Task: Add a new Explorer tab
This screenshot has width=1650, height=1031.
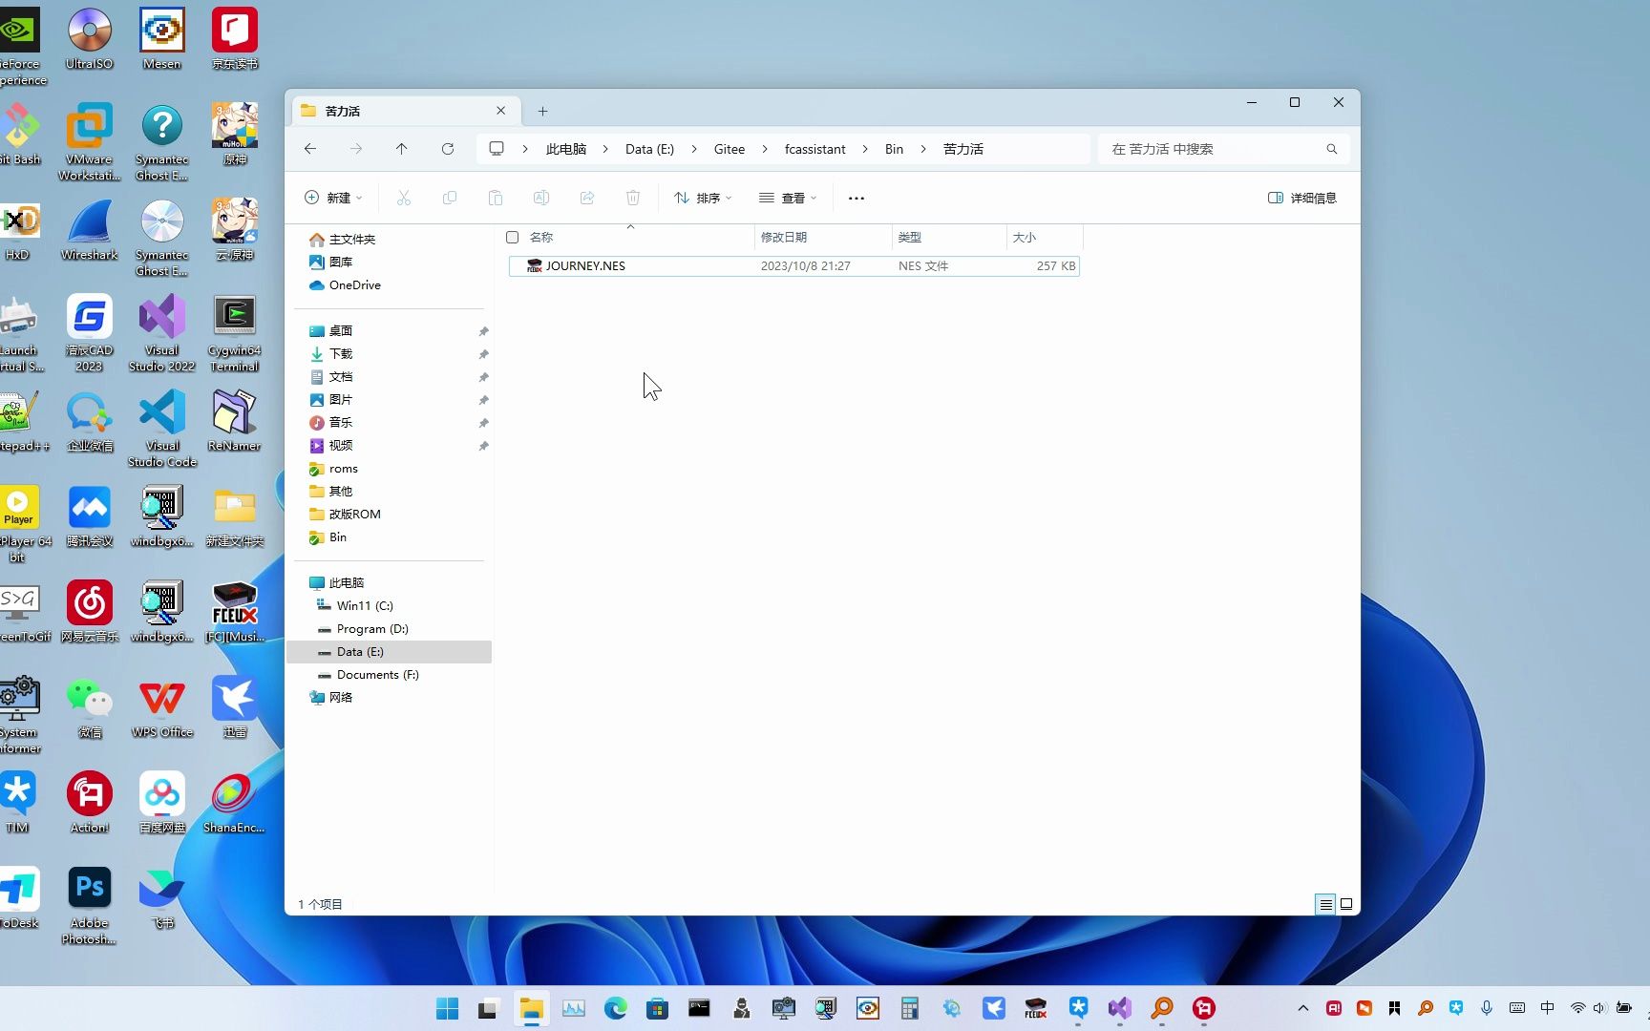Action: (542, 112)
